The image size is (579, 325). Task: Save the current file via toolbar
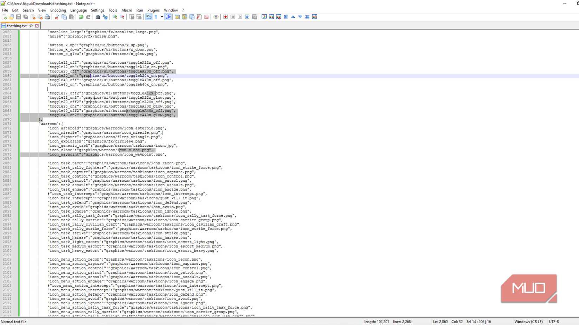tap(18, 17)
